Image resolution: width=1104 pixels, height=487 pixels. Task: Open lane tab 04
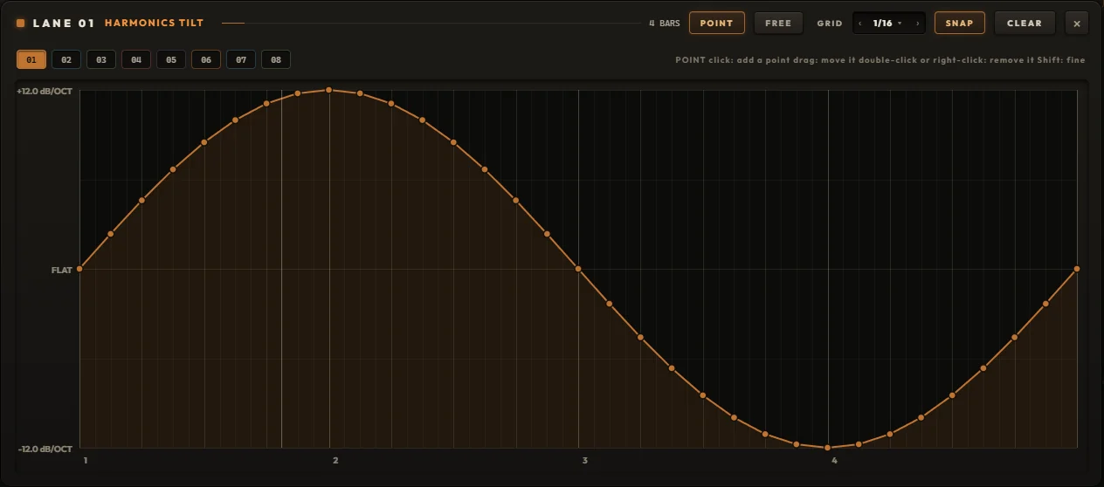click(x=136, y=59)
